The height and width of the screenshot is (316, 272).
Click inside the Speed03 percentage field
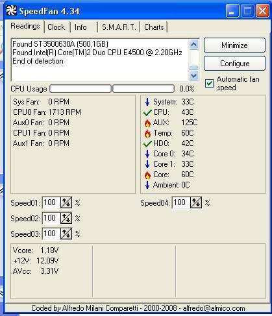pos(51,234)
